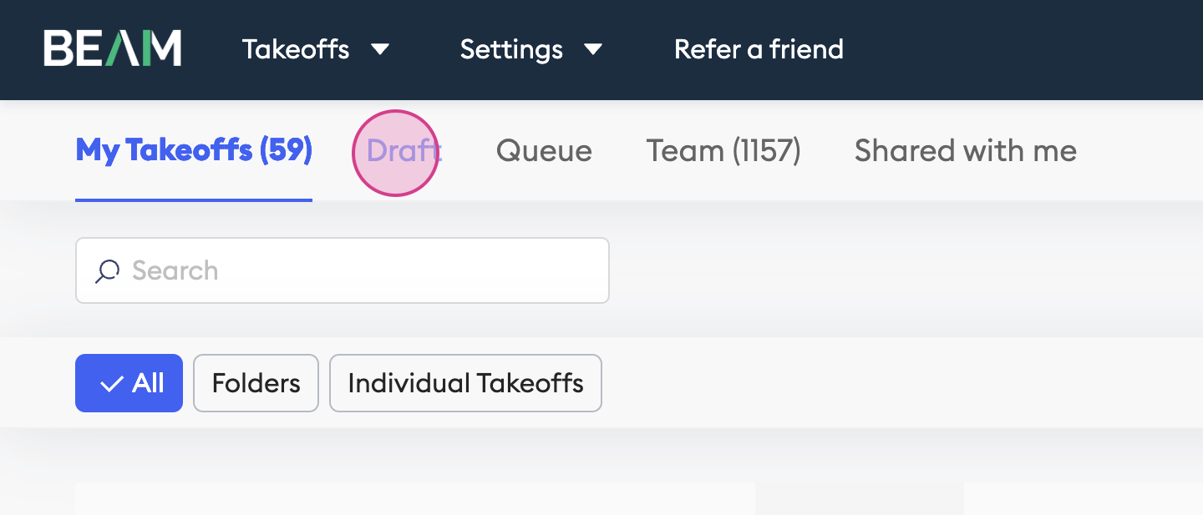The image size is (1203, 515).
Task: Select the wide white card at bottom left
Action: [415, 498]
